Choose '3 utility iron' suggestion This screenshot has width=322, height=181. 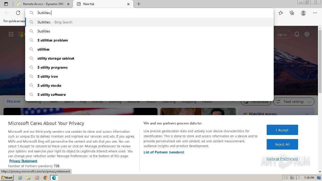[x=149, y=76]
